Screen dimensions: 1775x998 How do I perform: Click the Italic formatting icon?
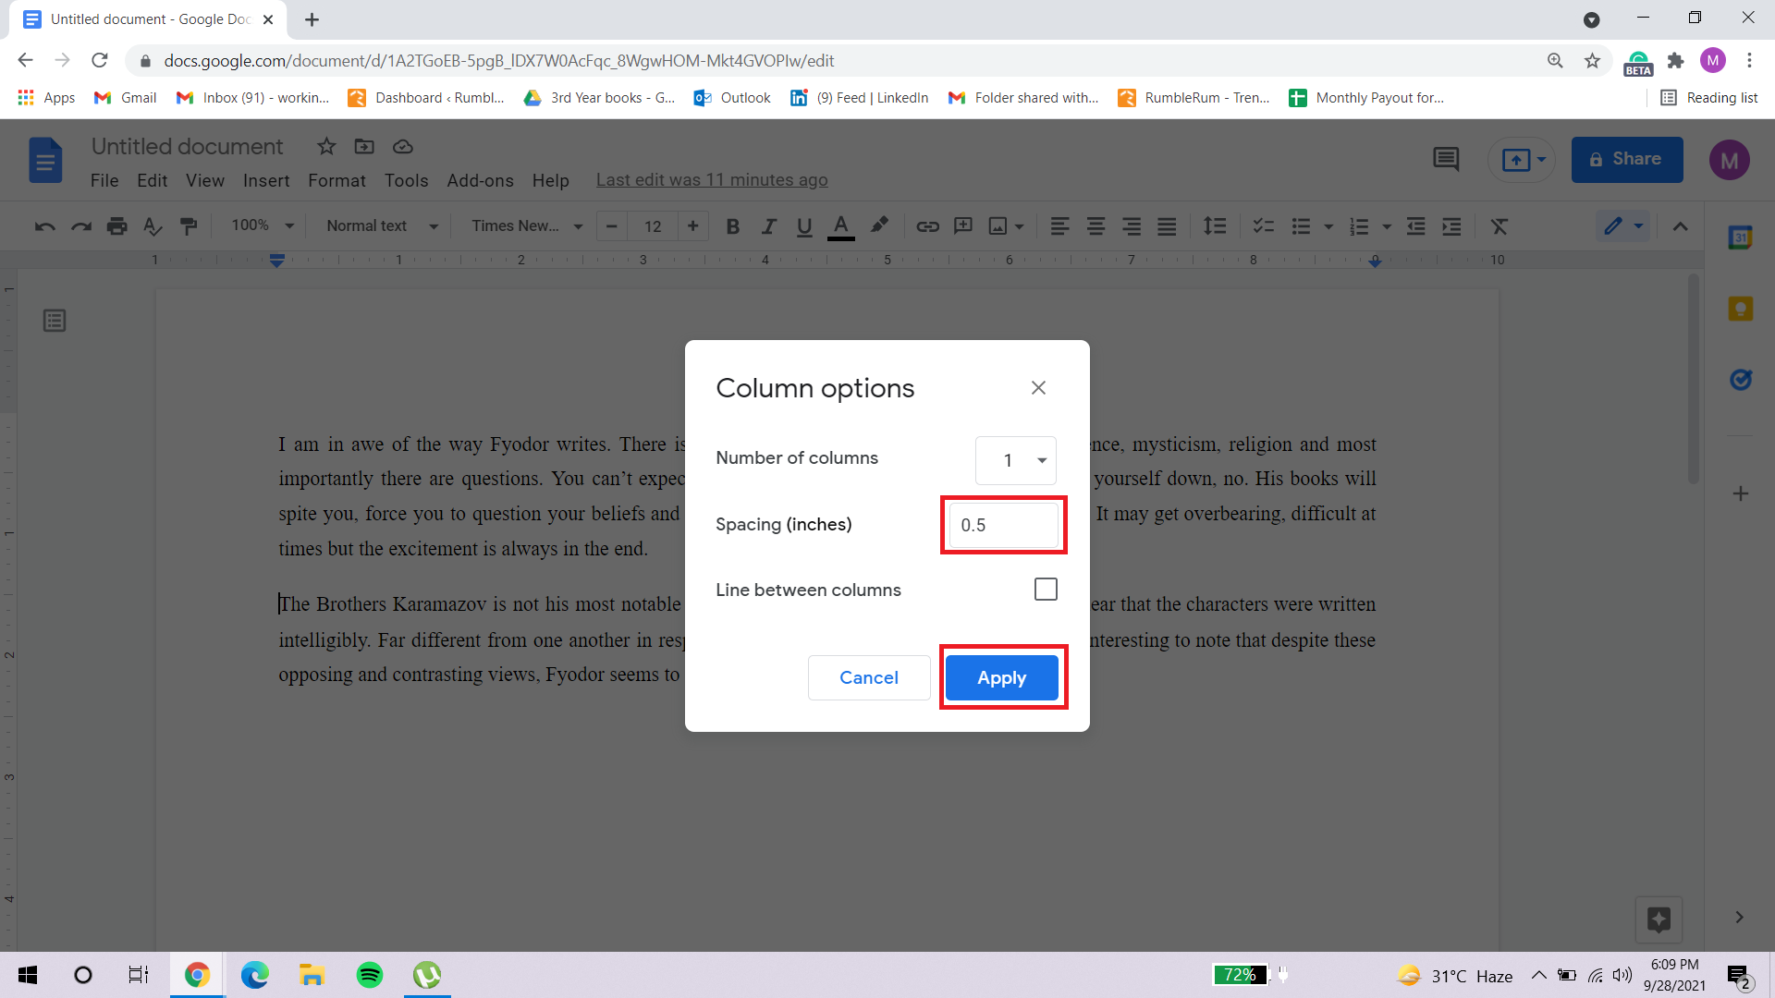(766, 226)
